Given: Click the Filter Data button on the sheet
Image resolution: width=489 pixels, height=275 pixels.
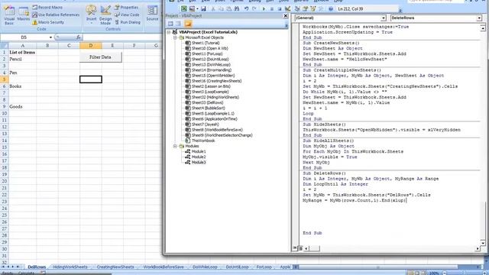Looking at the screenshot, I should point(100,57).
